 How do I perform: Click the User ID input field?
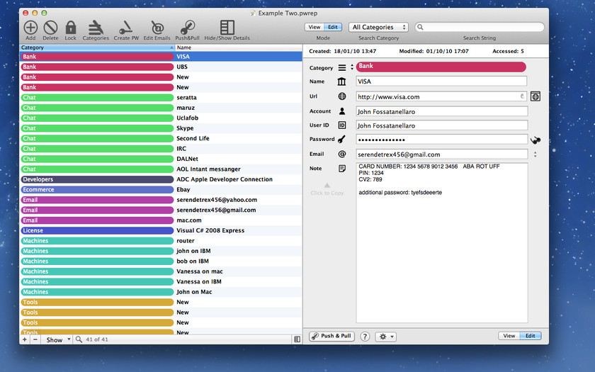tap(442, 125)
